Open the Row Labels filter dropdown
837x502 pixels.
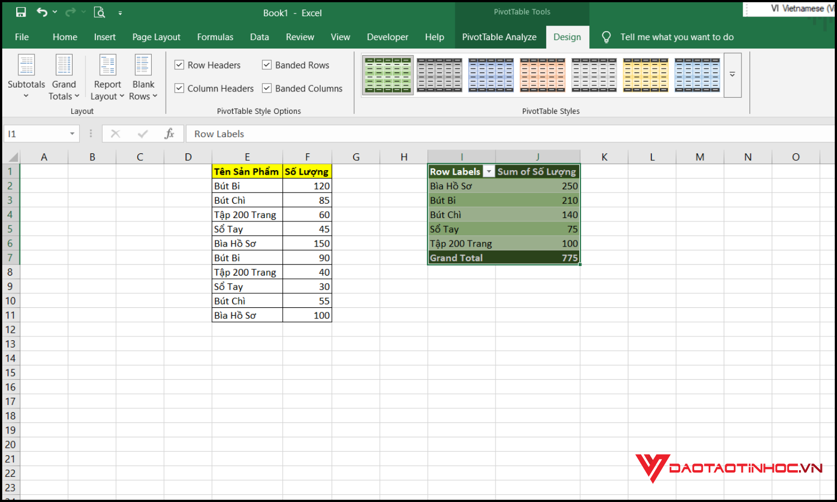(489, 171)
